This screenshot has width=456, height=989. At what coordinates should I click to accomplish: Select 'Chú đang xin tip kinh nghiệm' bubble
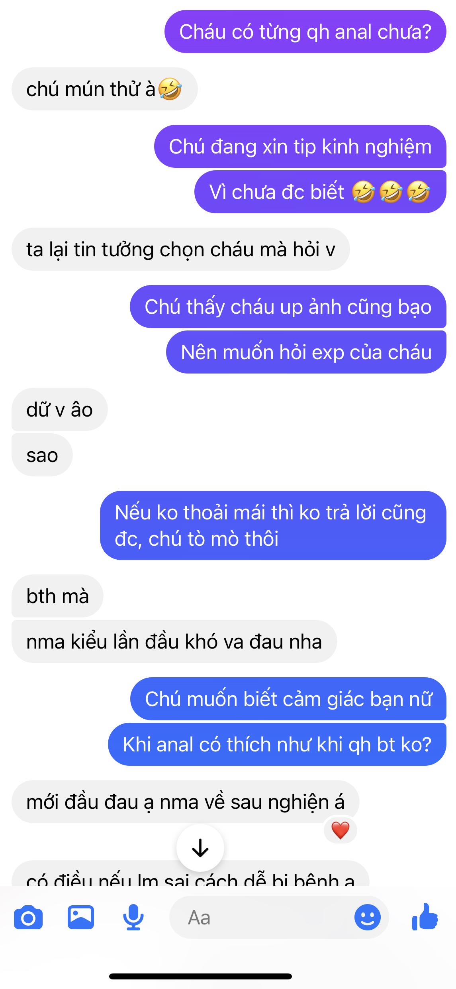pyautogui.click(x=300, y=146)
